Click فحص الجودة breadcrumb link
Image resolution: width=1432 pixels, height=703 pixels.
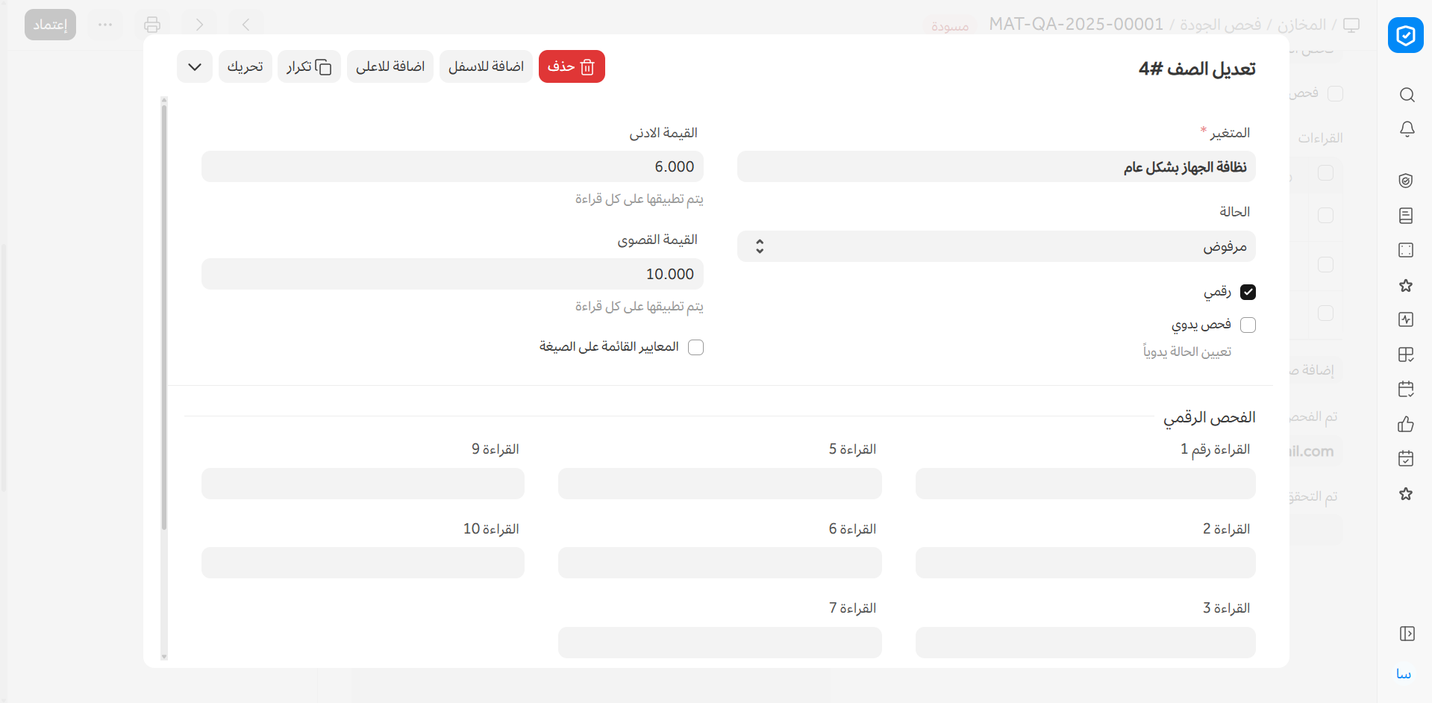tap(1220, 25)
